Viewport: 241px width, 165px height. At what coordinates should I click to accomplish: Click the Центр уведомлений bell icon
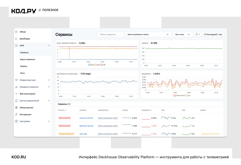pos(16,101)
